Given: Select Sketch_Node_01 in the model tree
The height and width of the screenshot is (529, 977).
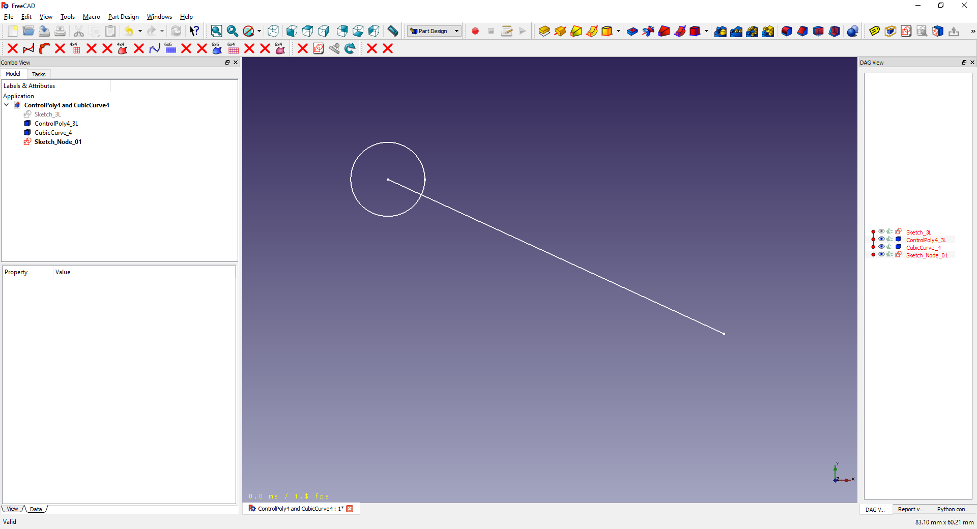Looking at the screenshot, I should pyautogui.click(x=58, y=141).
